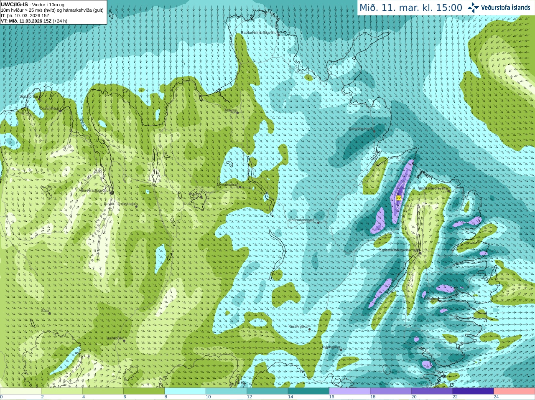This screenshot has width=535, height=400.
Task: Select the 22–24 m/s legend color
Action: pos(473,391)
